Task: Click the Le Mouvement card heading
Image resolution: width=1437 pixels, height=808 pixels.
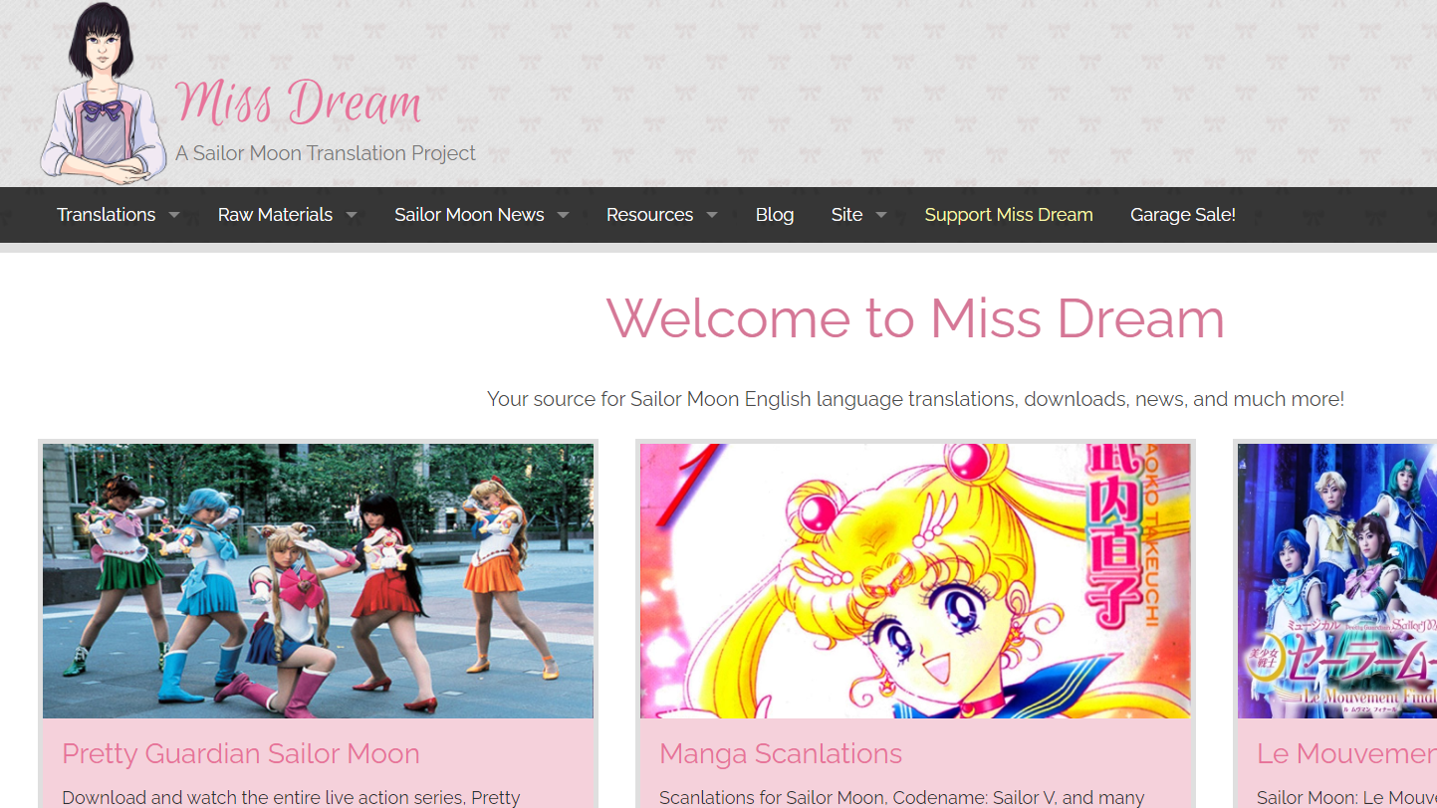Action: click(x=1346, y=754)
